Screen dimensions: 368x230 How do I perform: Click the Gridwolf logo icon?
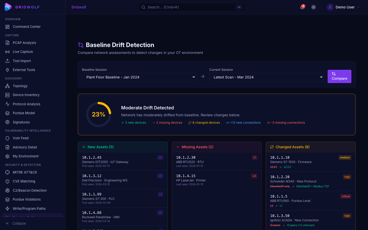[x=8, y=7]
